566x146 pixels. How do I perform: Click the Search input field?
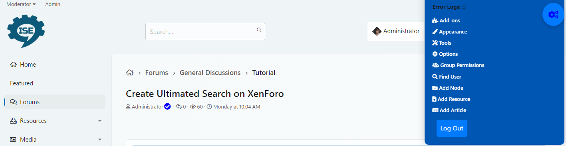coord(205,32)
